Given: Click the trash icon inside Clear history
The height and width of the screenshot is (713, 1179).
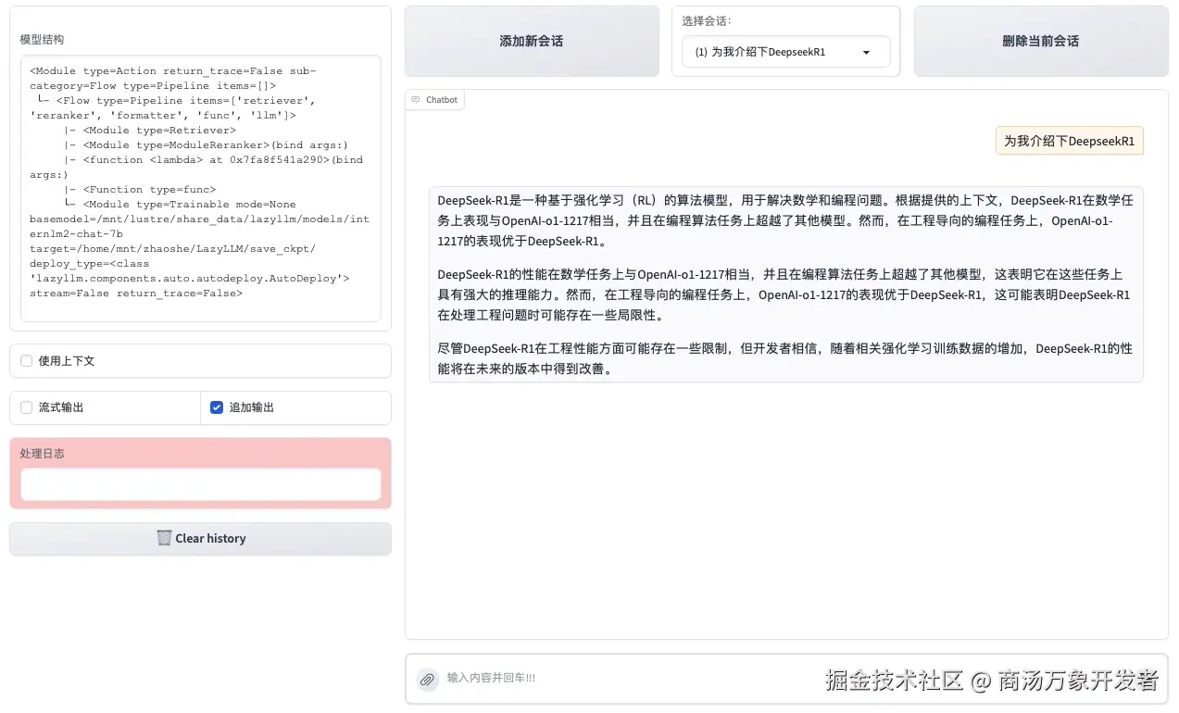Looking at the screenshot, I should click(165, 538).
